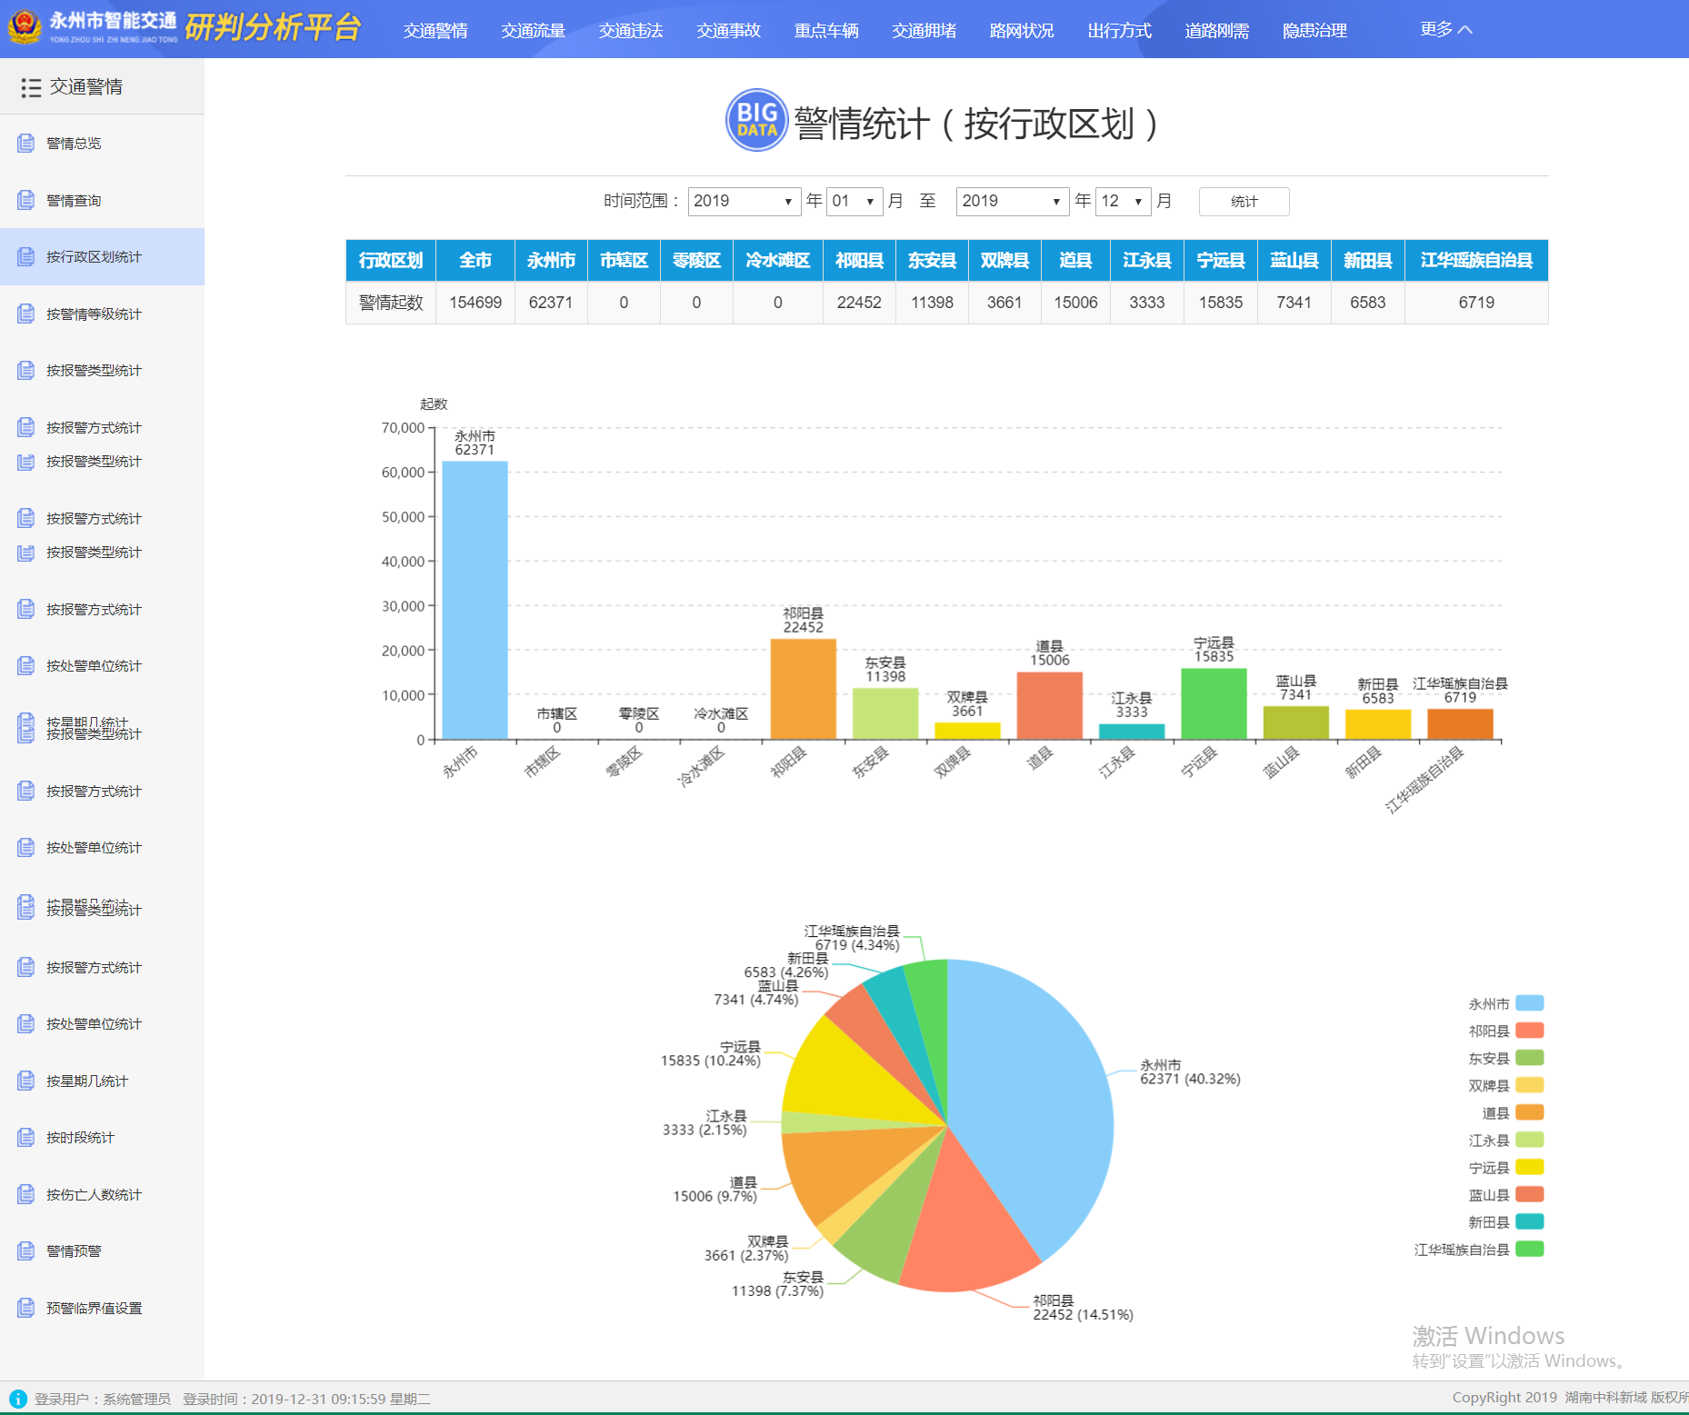The width and height of the screenshot is (1689, 1415).
Task: Click the icon next to 警情预警
Action: [26, 1251]
